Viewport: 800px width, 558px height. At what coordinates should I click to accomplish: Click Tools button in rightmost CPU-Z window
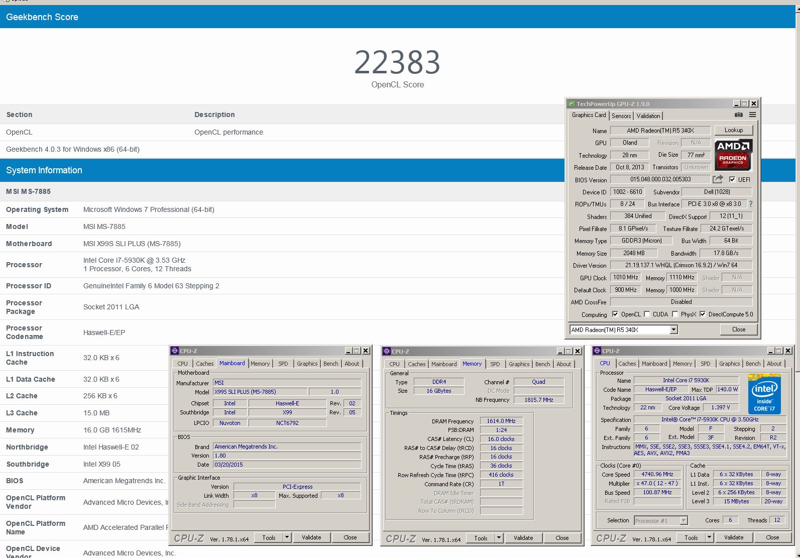[x=691, y=537]
